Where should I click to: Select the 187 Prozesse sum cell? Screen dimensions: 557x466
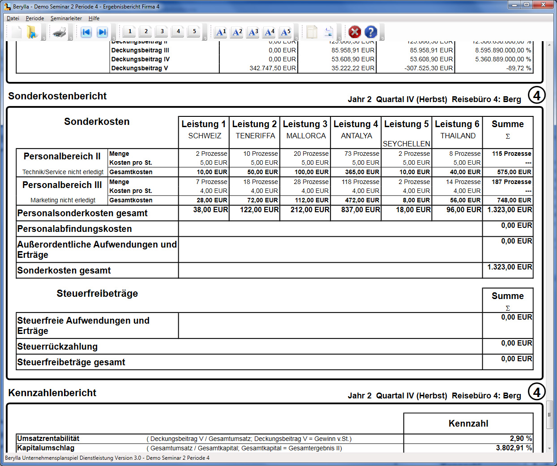tap(512, 182)
